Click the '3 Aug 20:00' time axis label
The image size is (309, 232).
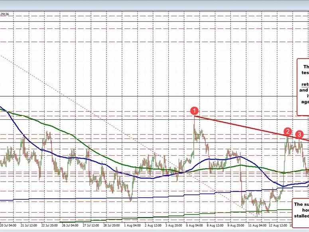(x=173, y=225)
